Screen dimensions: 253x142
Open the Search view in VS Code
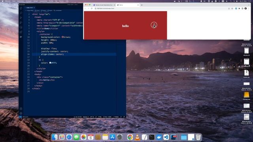click(x=21, y=13)
